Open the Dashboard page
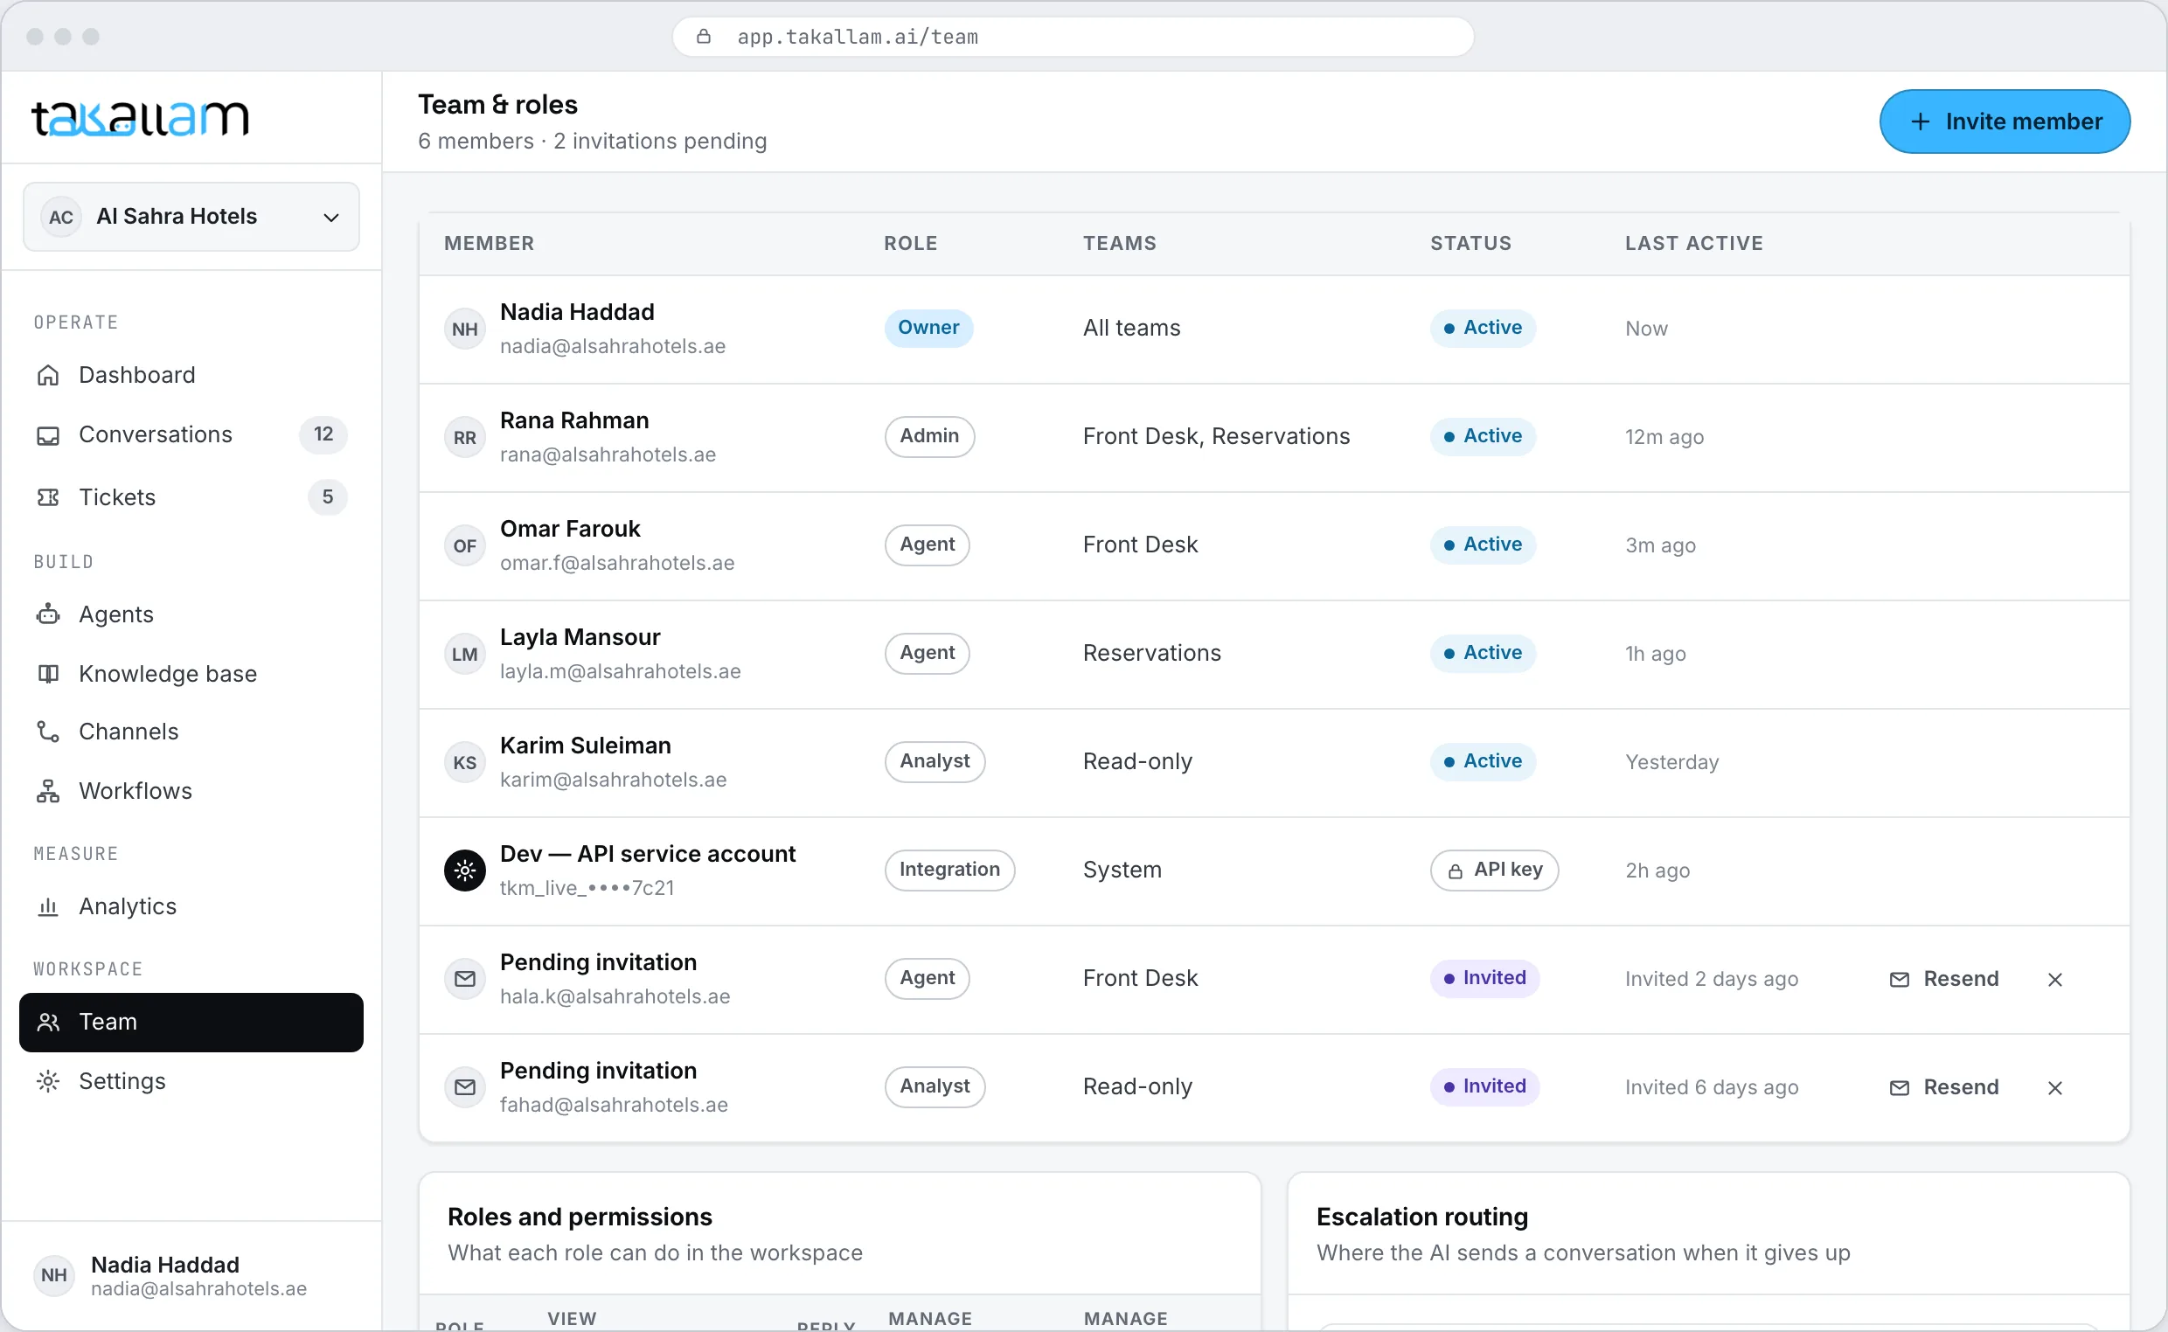The image size is (2168, 1332). coord(191,375)
